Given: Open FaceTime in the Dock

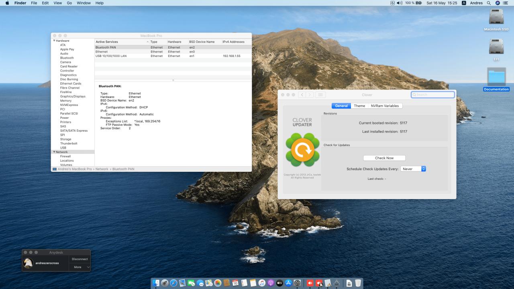Looking at the screenshot, I should 191,283.
